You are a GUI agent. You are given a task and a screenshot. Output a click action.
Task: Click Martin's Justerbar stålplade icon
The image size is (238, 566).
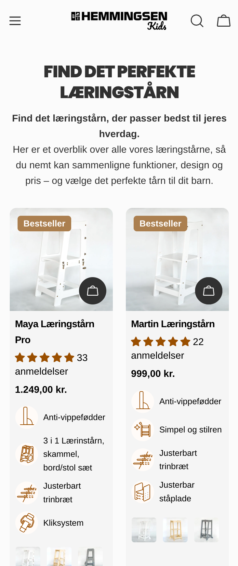[143, 492]
